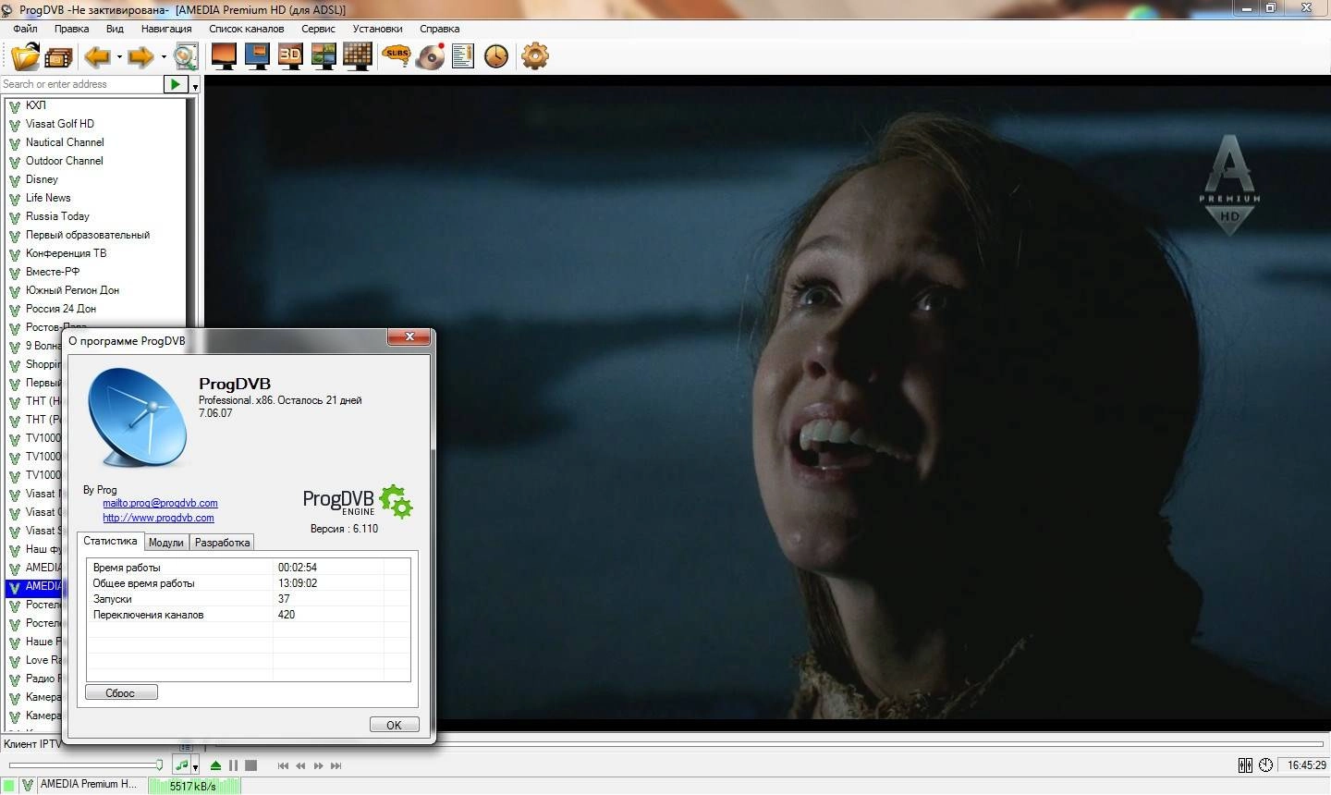Click the Переключения каналов value 420
This screenshot has height=795, width=1331.
coord(287,615)
